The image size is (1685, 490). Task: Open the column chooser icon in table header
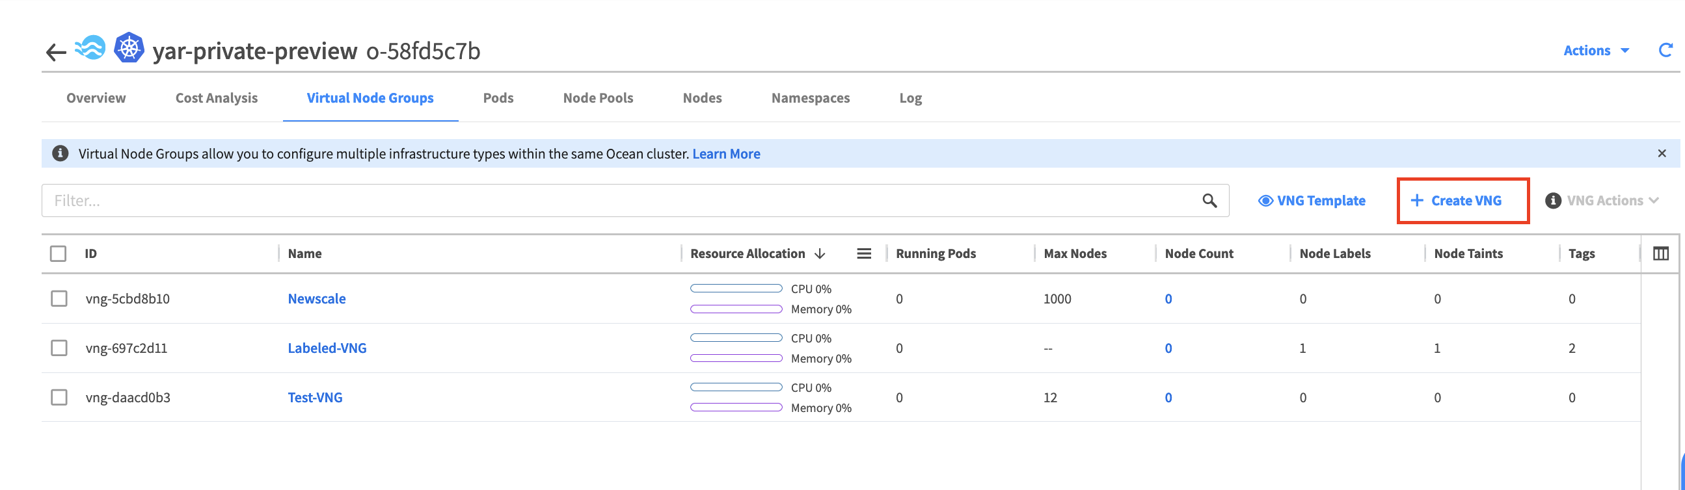coord(1660,253)
